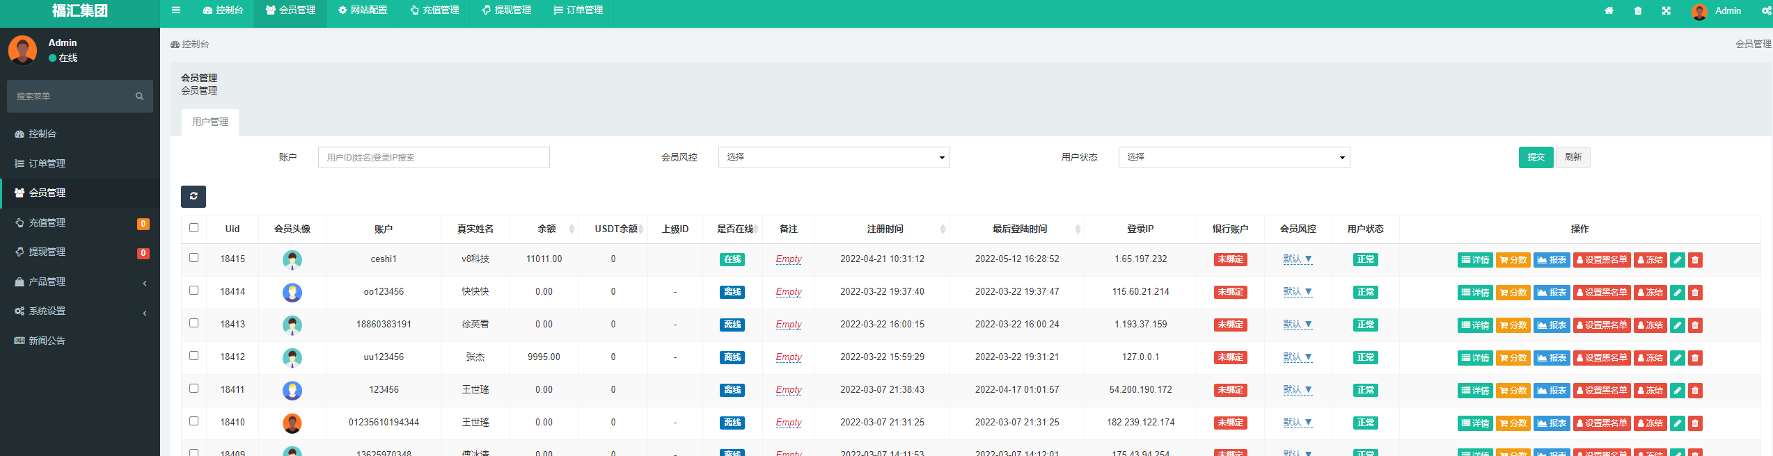
Task: Open the 会员风控 filter dropdown
Action: point(833,158)
